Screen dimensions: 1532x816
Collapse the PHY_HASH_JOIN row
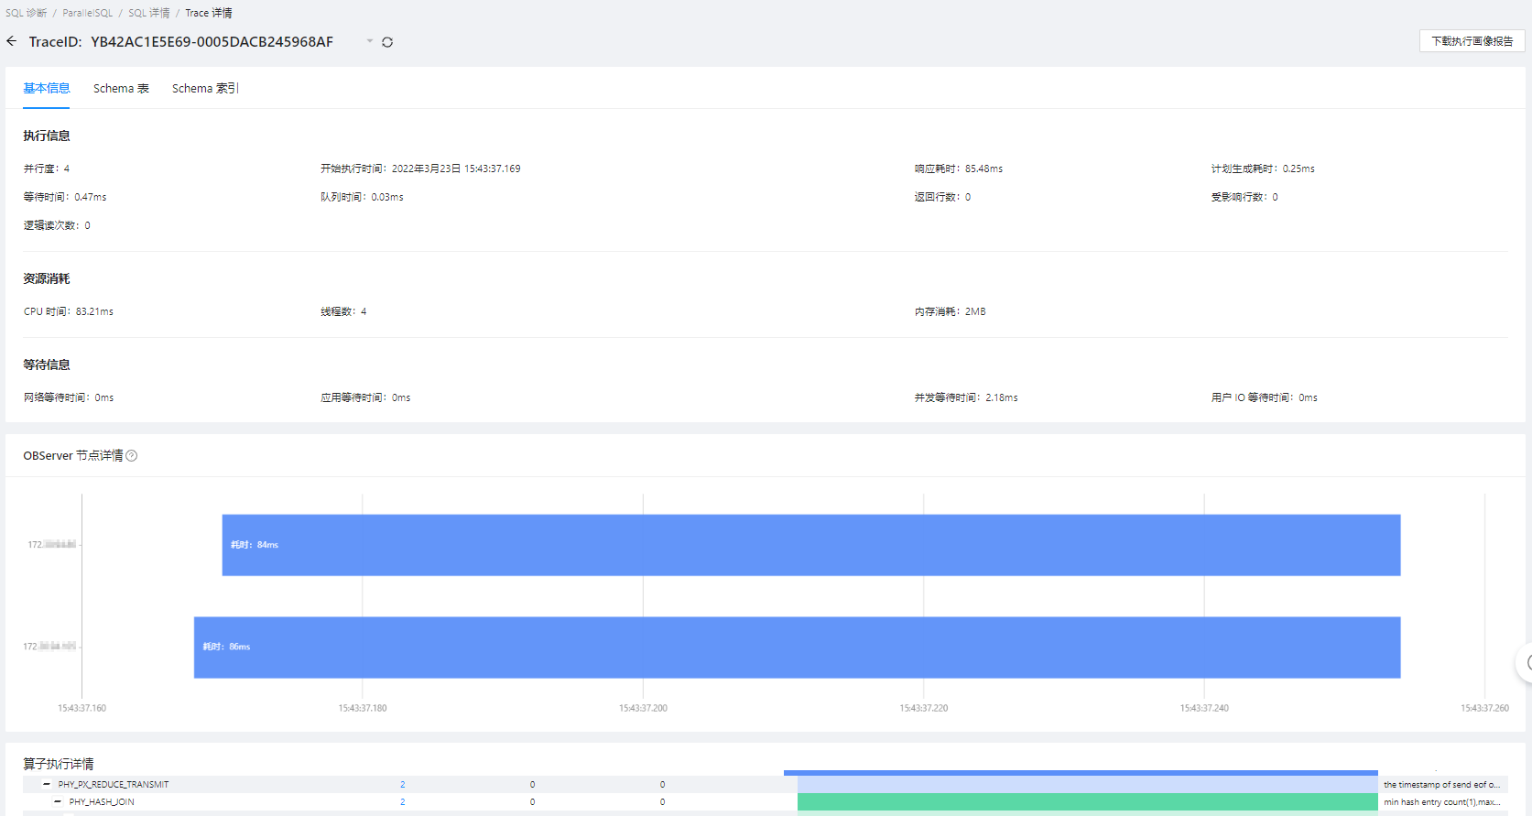click(58, 802)
